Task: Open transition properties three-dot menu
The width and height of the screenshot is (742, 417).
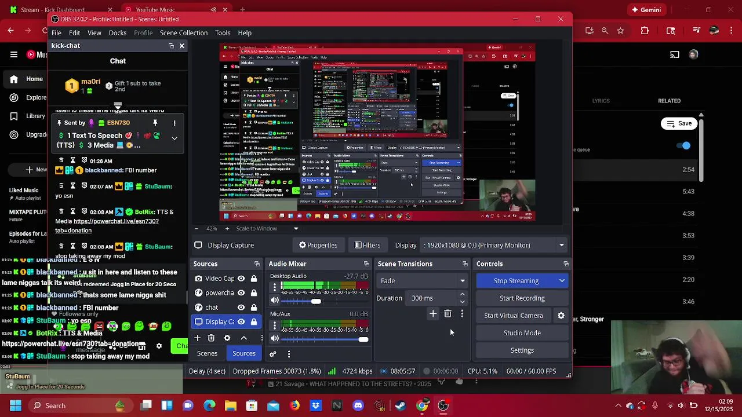Action: [462, 313]
